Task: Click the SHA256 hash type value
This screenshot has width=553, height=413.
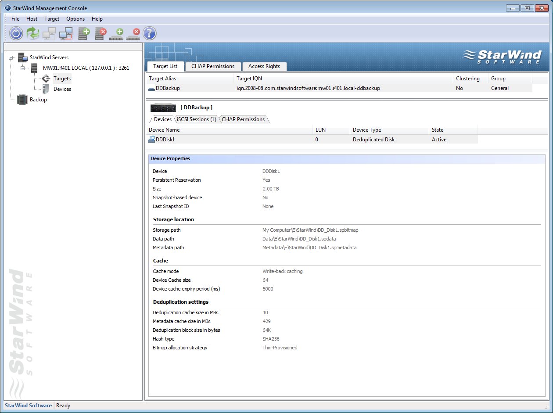Action: (271, 339)
